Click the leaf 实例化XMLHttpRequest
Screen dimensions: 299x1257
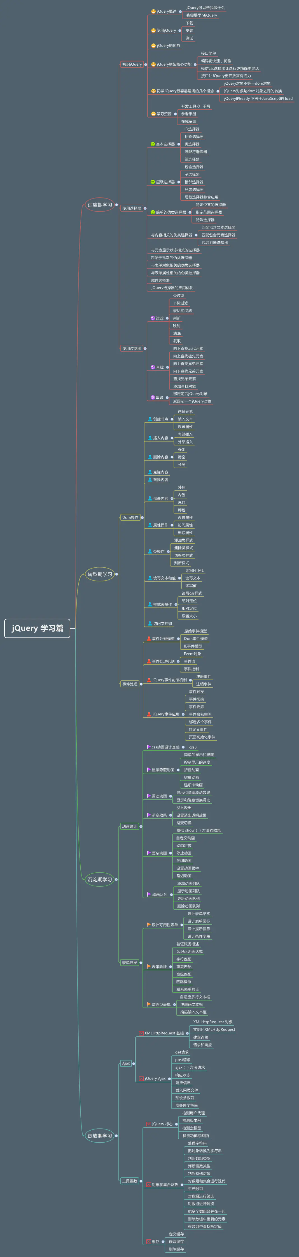tap(214, 1030)
